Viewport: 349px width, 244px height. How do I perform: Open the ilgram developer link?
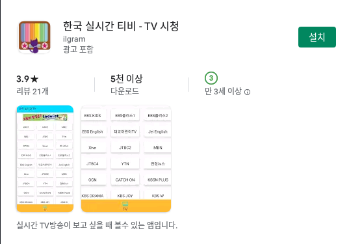point(74,39)
